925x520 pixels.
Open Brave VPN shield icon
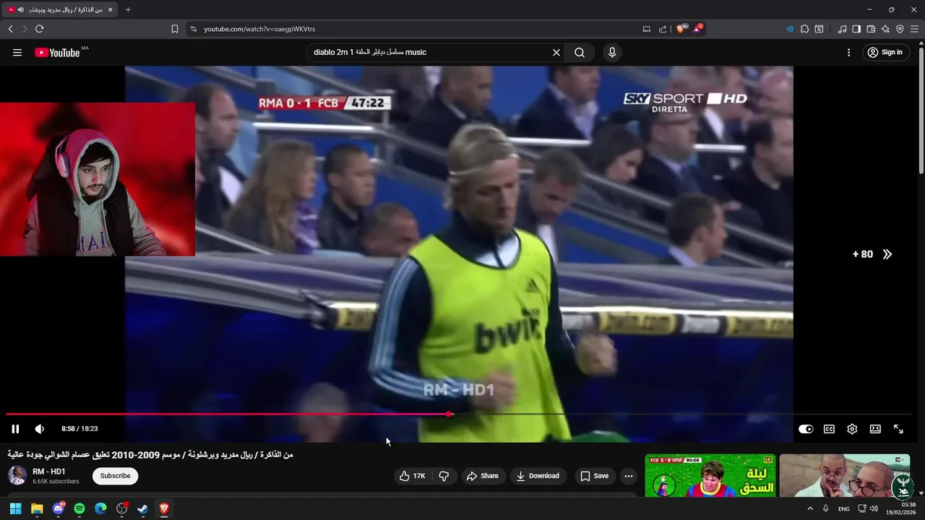click(900, 29)
